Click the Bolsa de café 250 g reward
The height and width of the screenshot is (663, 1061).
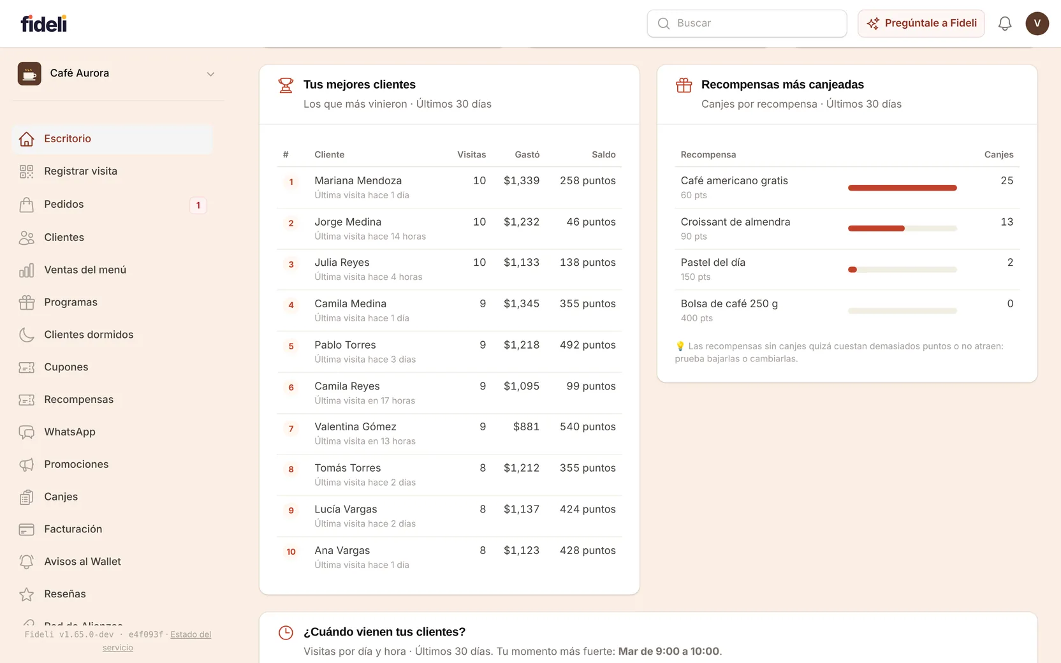point(729,304)
